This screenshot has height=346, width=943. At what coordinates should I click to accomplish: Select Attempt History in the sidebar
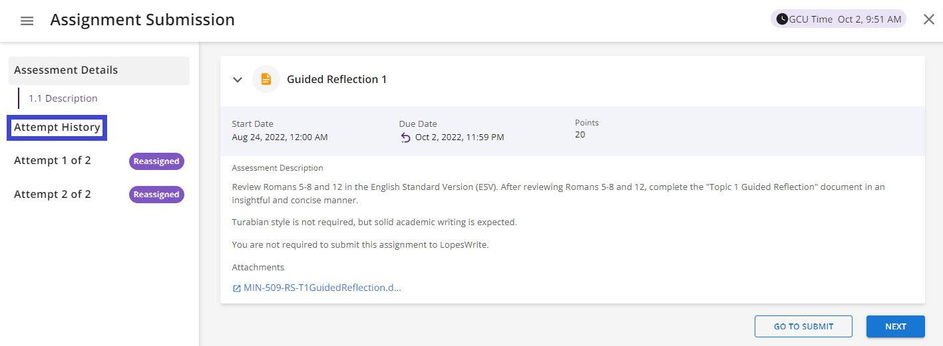[57, 128]
